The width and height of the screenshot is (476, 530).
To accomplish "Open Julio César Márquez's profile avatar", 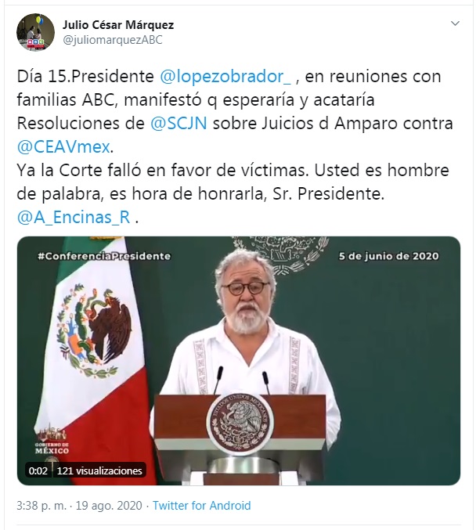I will click(x=35, y=32).
